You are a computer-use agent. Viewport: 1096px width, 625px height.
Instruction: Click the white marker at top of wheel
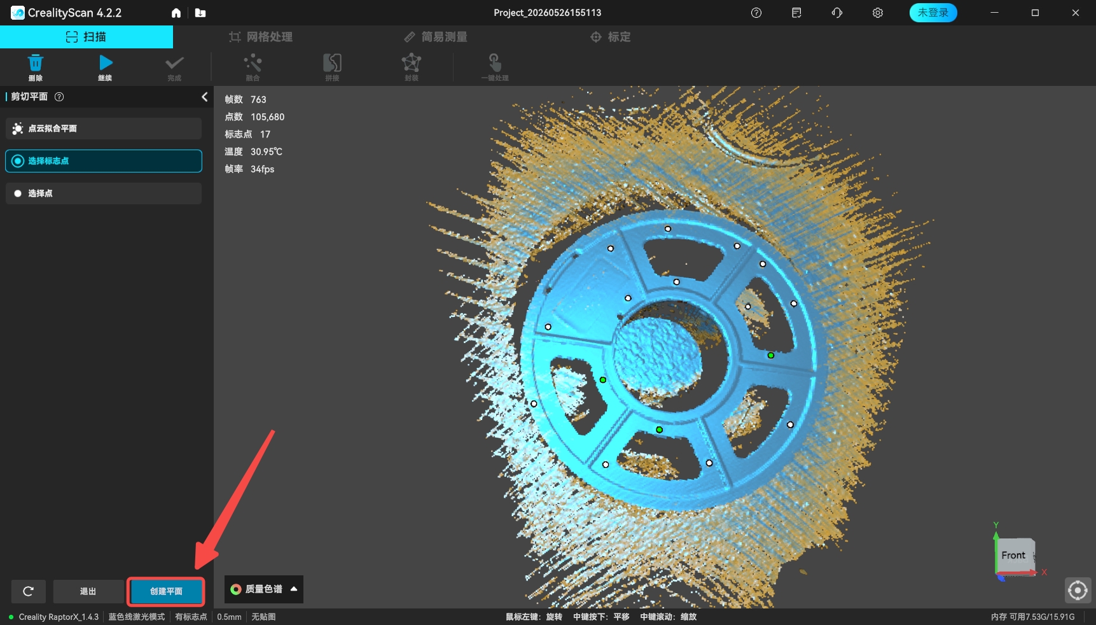click(x=668, y=228)
